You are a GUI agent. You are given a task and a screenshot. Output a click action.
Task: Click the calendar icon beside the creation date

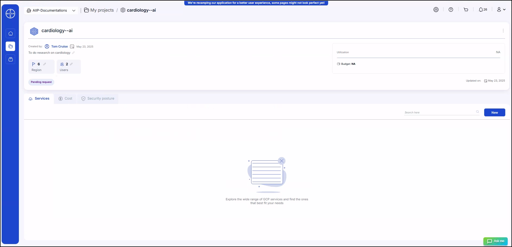coord(72,46)
